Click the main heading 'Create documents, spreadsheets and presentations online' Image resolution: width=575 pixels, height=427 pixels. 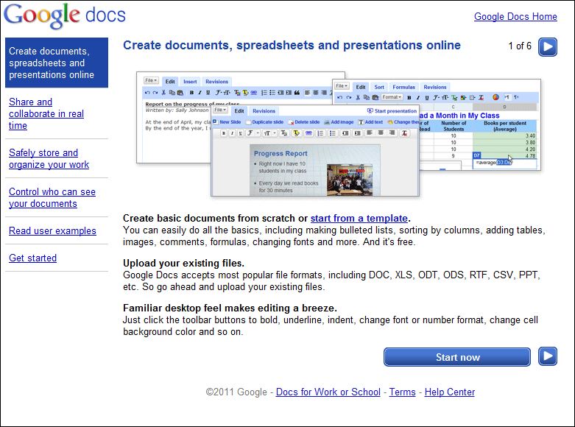(x=292, y=45)
